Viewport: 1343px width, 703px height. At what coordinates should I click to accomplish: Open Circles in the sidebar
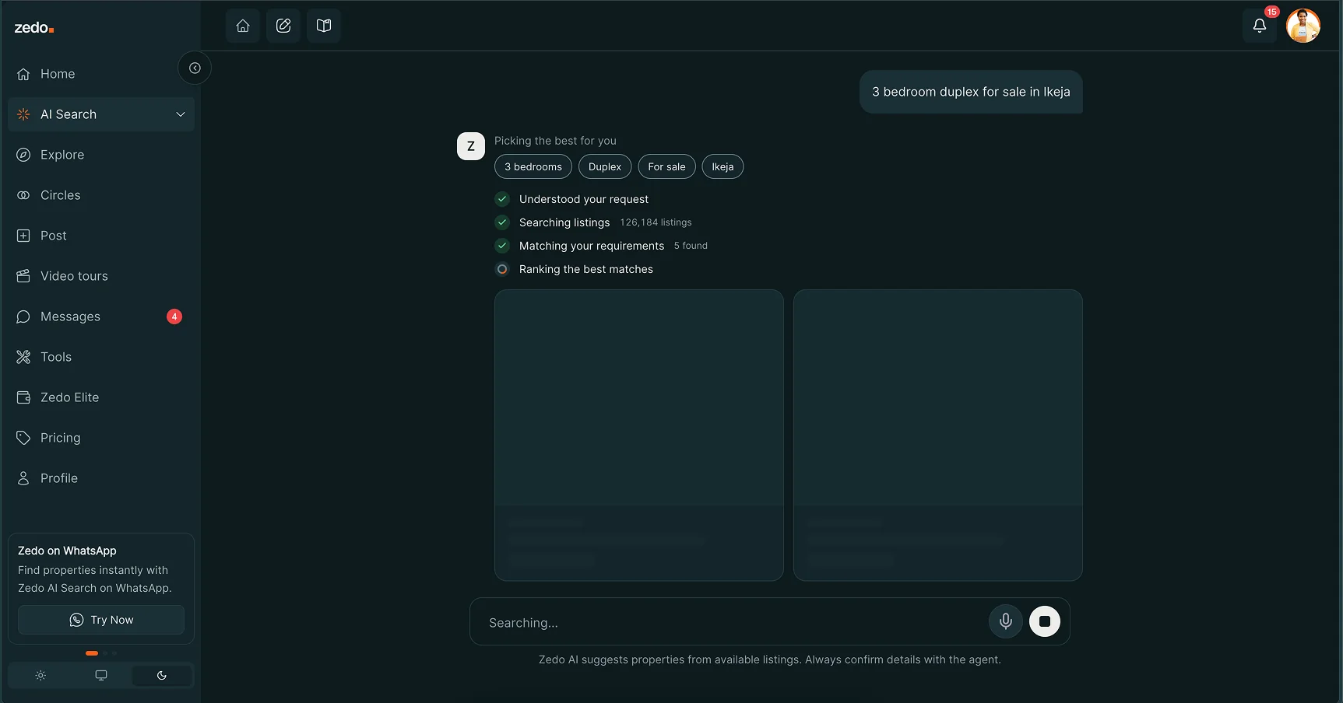pyautogui.click(x=101, y=195)
